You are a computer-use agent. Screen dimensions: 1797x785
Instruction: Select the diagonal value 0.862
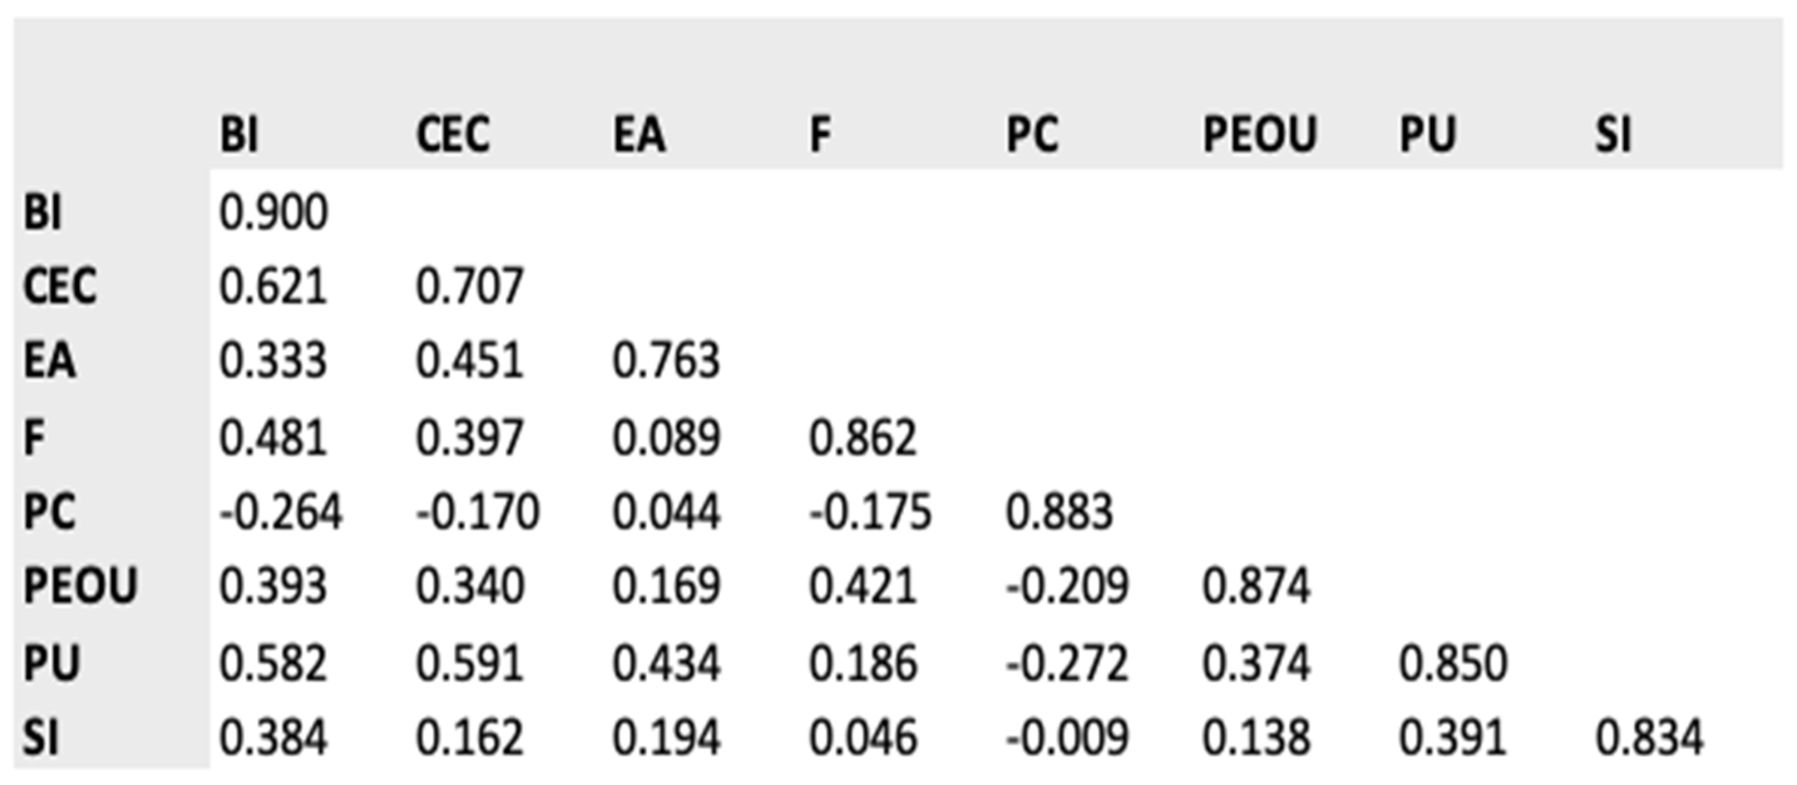863,438
